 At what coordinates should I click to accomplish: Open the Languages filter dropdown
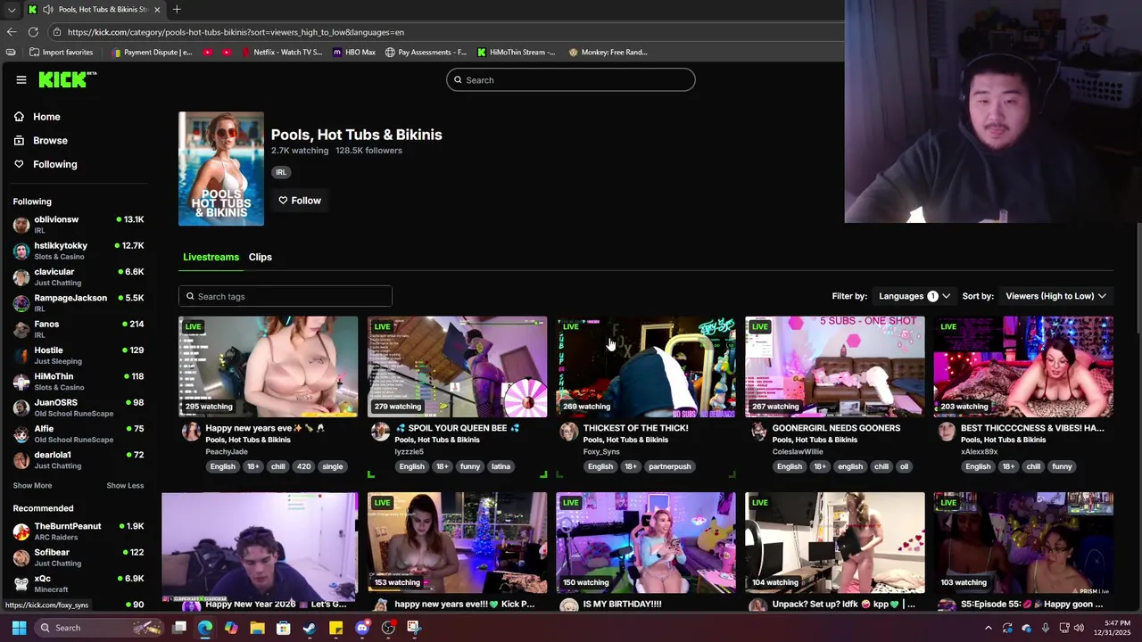point(914,296)
